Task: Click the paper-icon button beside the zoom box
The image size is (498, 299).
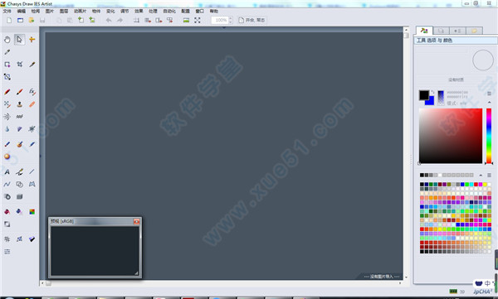Action: click(242, 20)
